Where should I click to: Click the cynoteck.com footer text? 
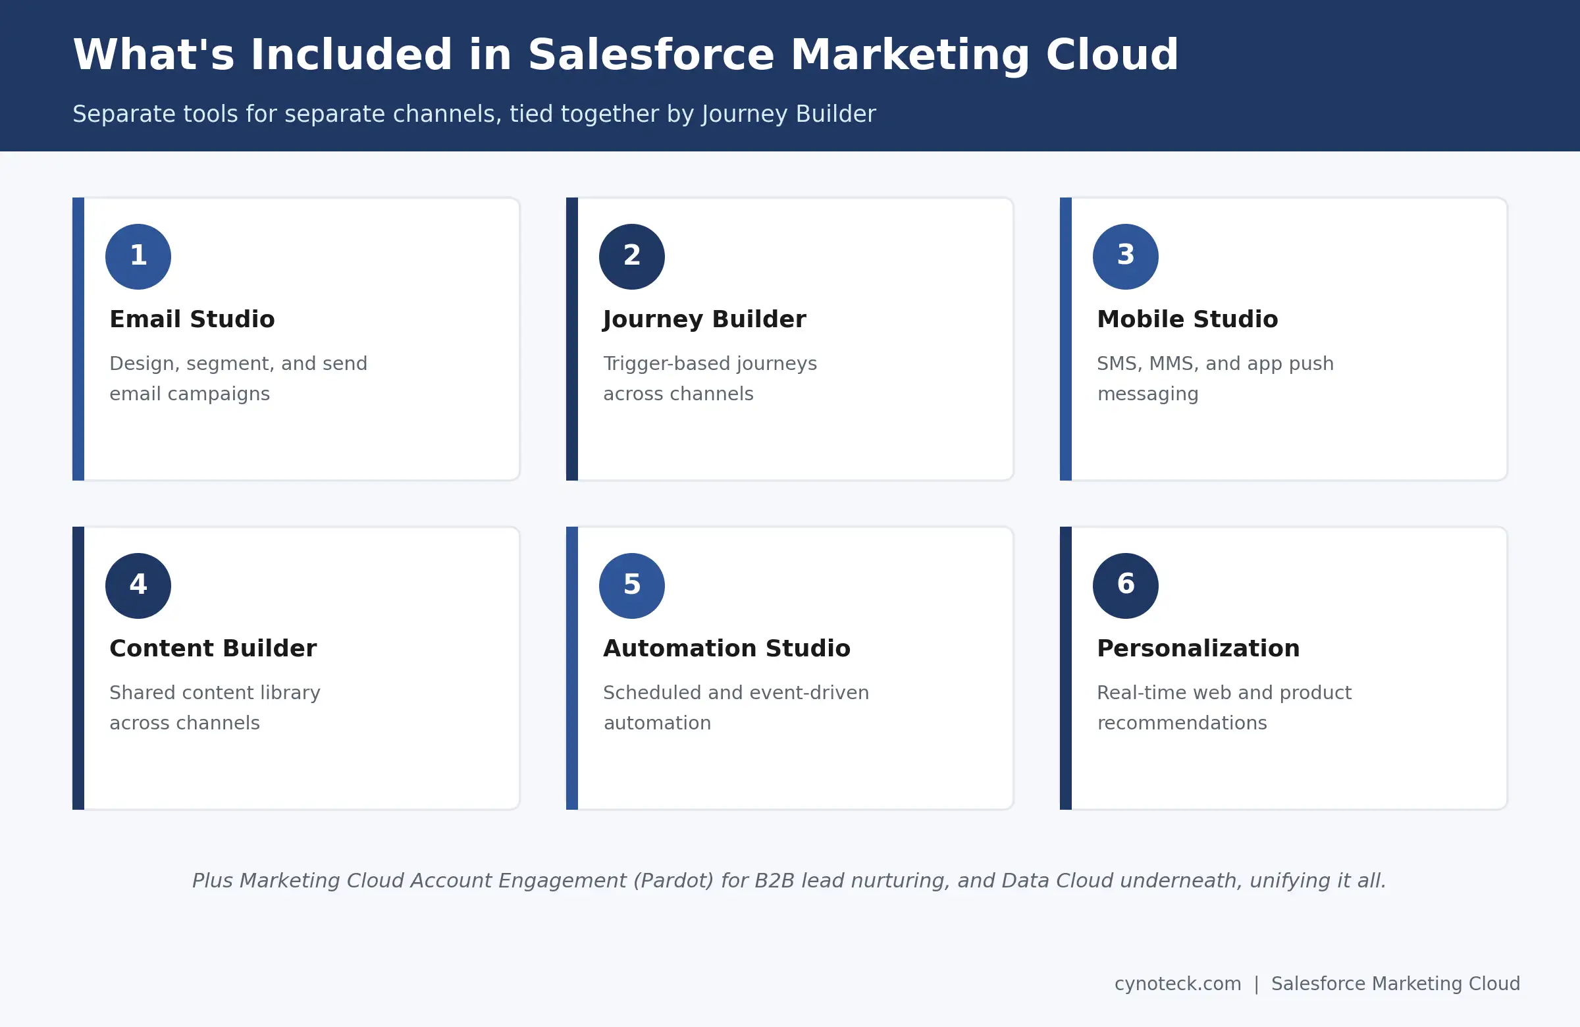(x=1178, y=984)
